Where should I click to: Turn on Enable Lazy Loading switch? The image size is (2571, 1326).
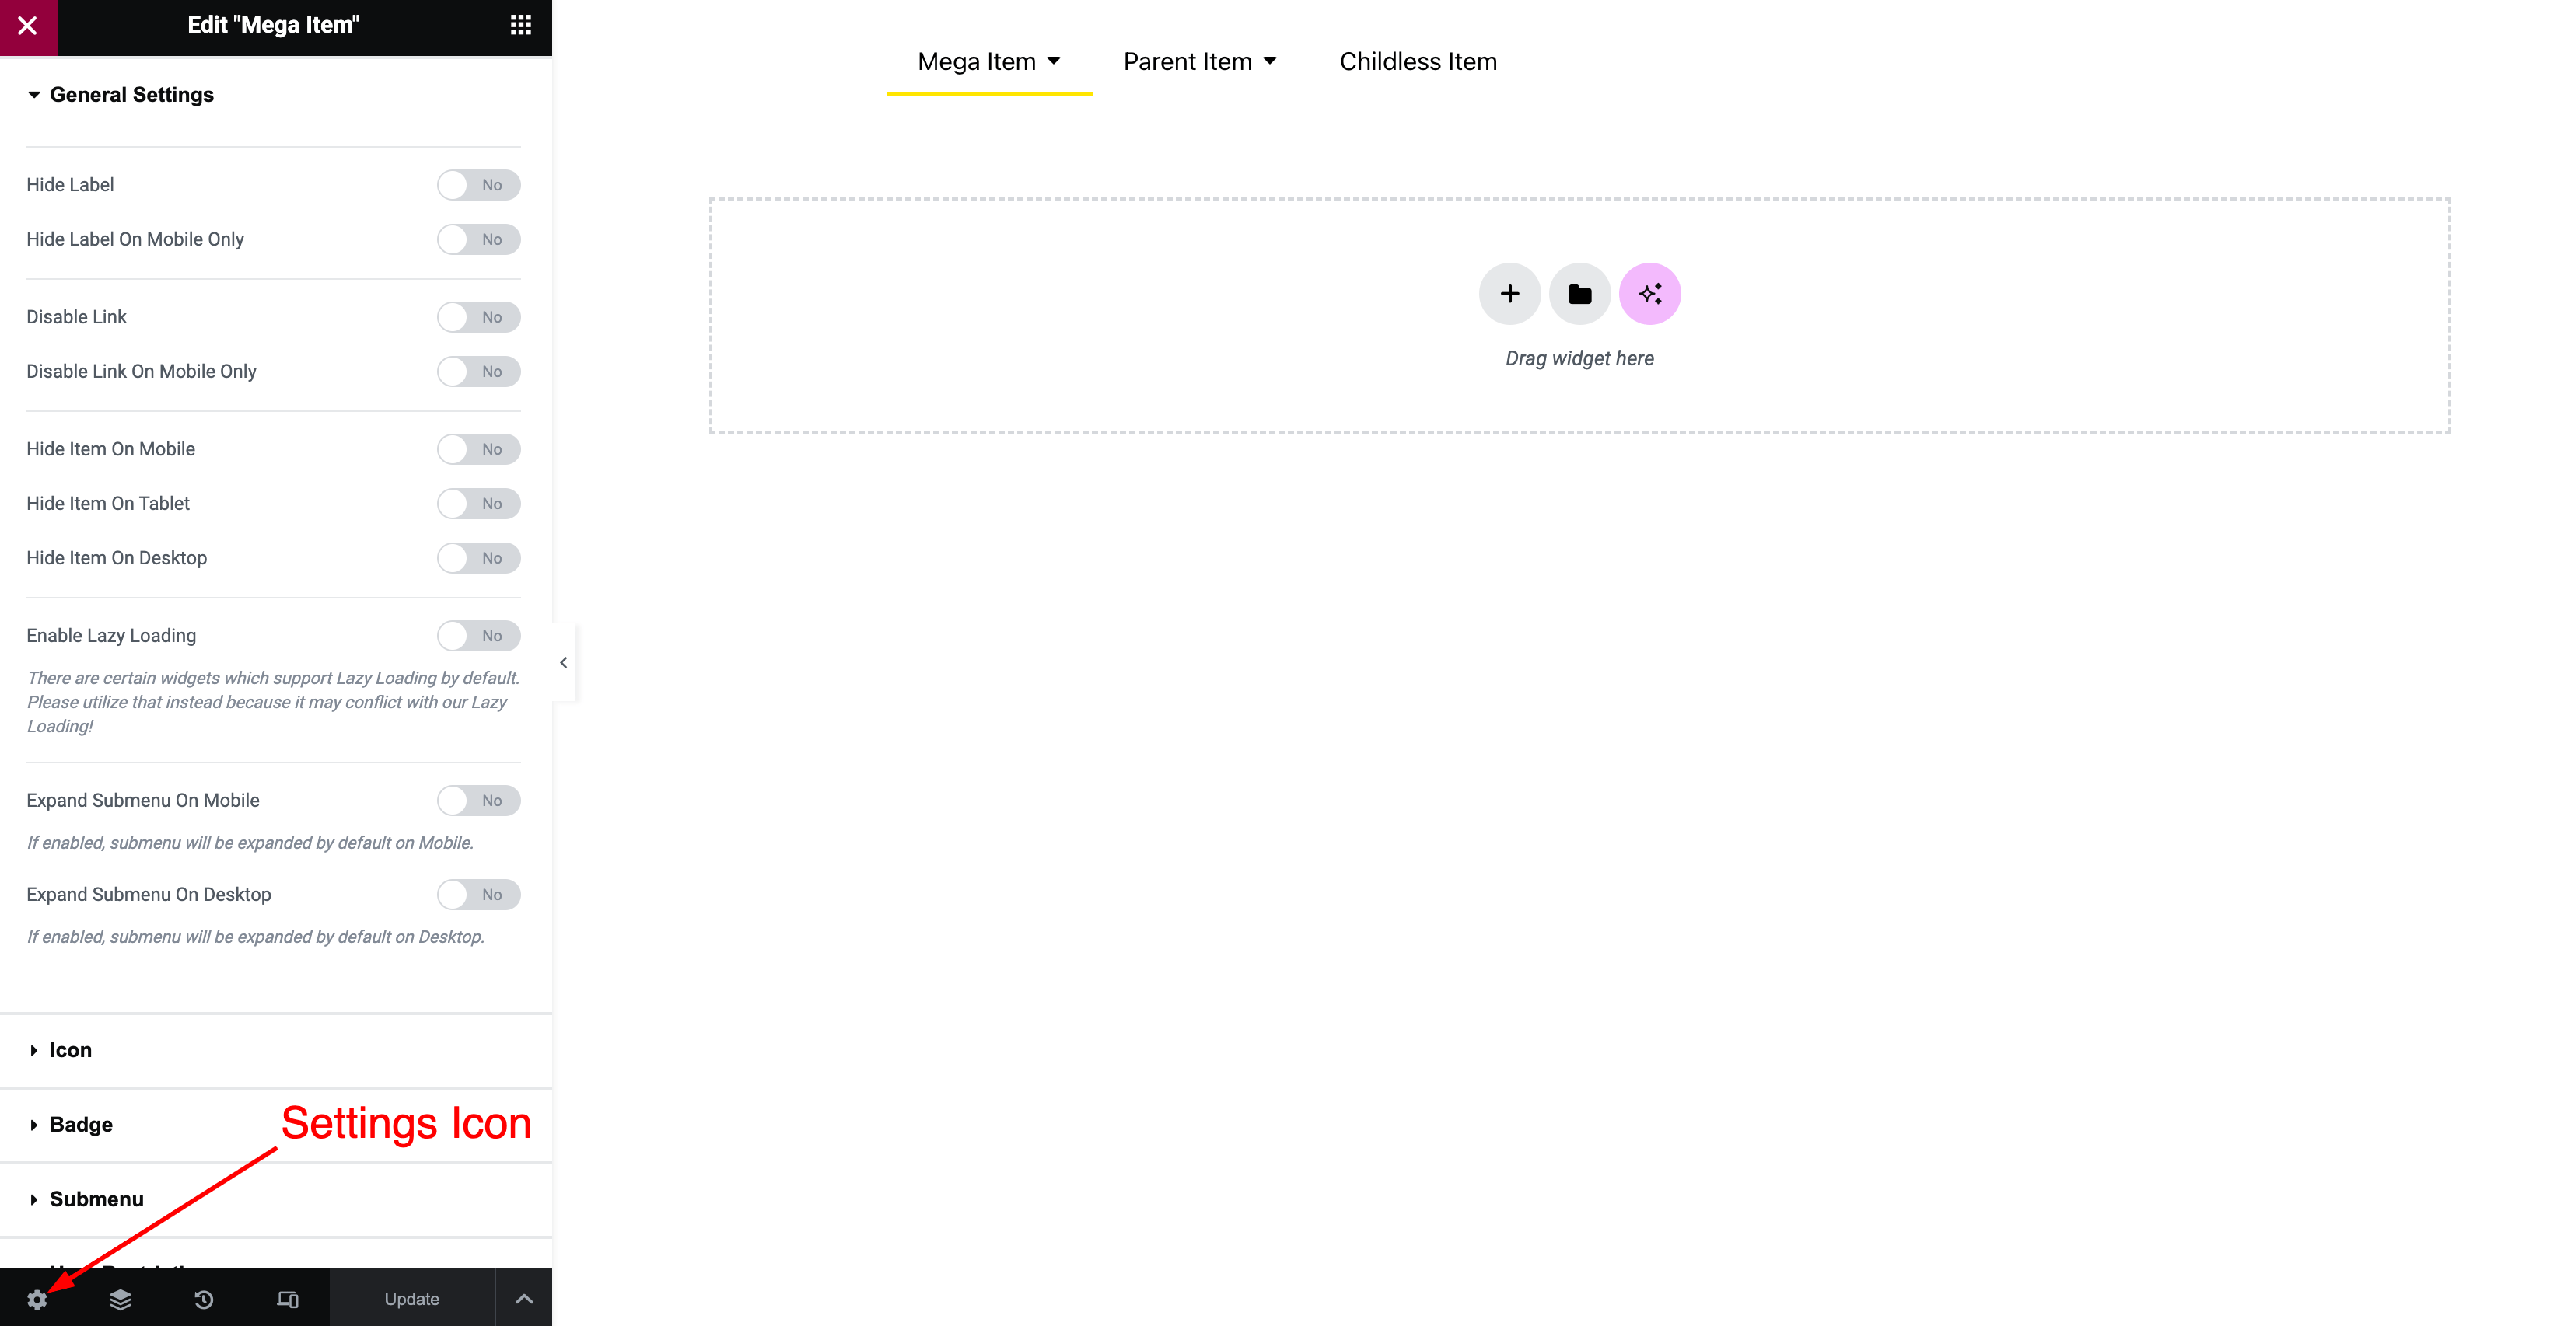click(478, 636)
